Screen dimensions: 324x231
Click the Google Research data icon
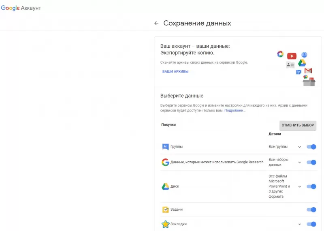165,163
